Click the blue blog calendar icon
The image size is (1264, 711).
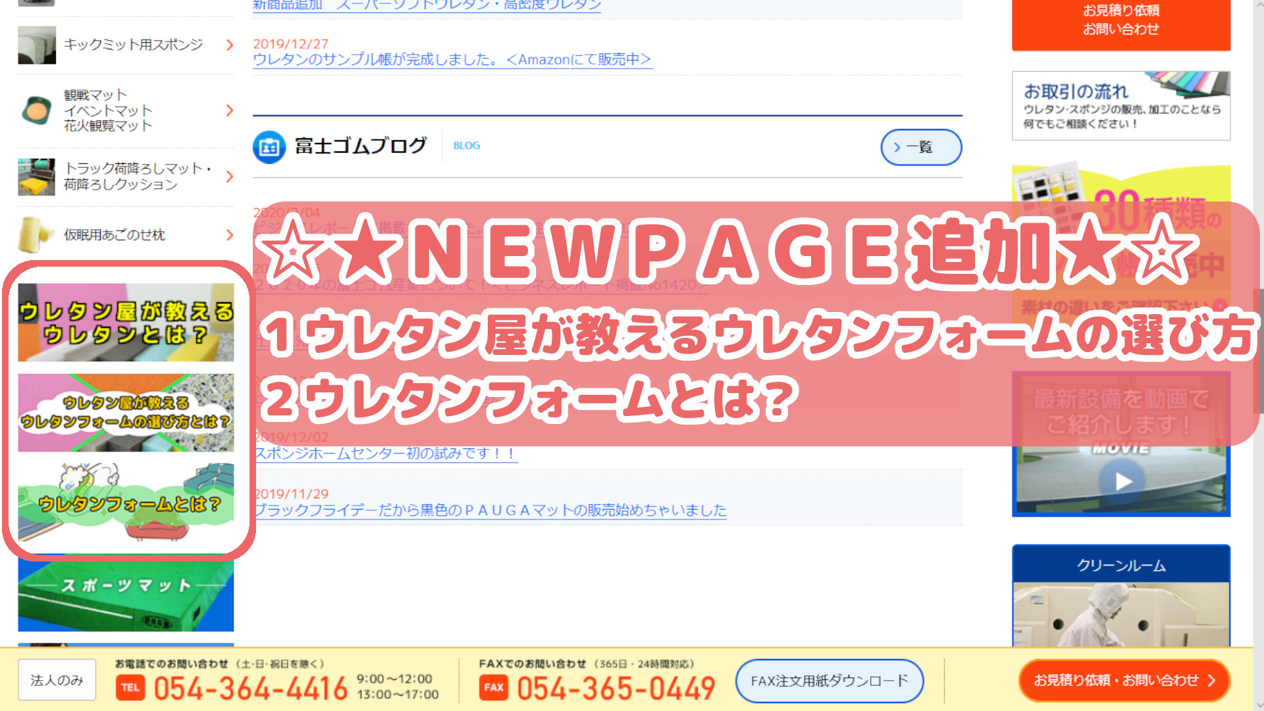269,147
